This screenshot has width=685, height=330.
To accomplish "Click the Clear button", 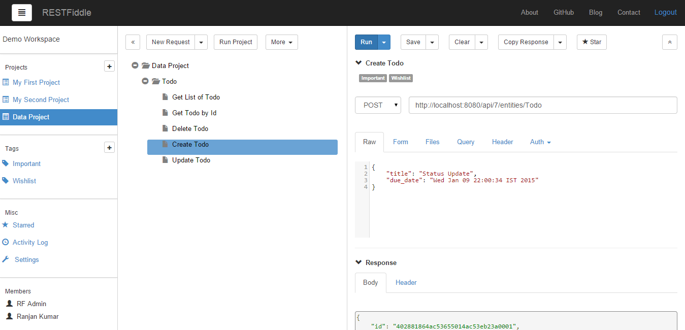I will click(462, 42).
